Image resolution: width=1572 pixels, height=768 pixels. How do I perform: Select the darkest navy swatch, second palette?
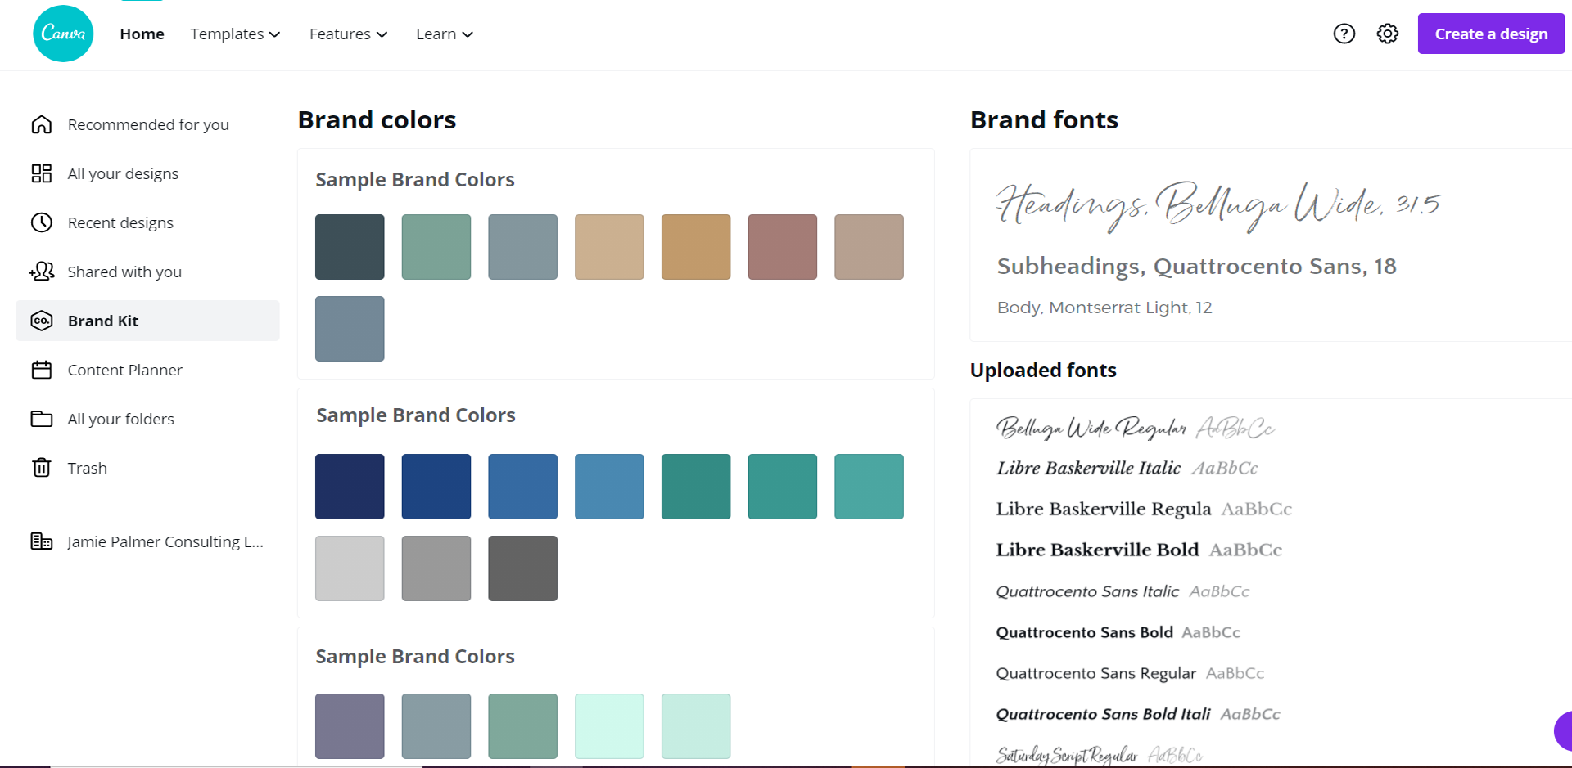350,487
